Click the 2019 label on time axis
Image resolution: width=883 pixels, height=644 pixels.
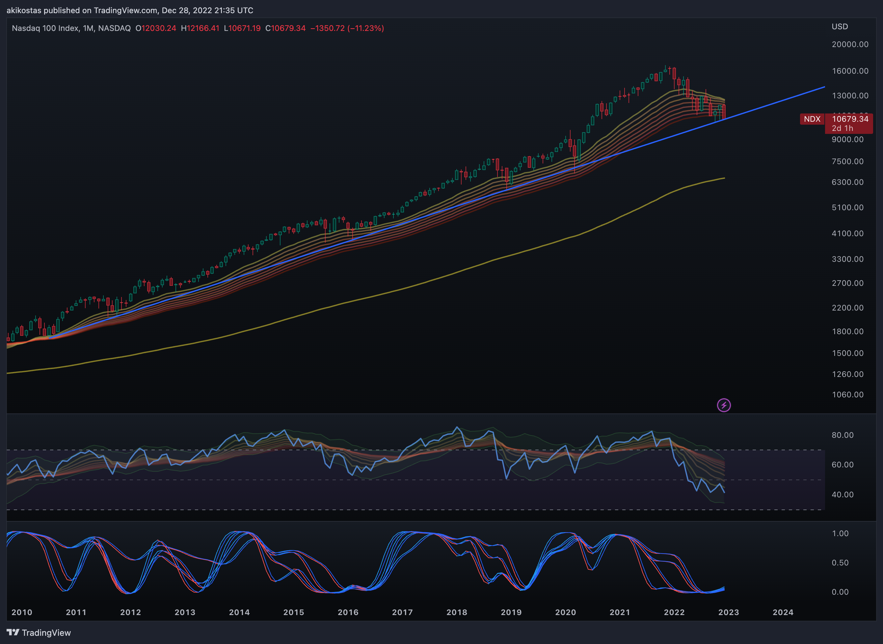[511, 612]
